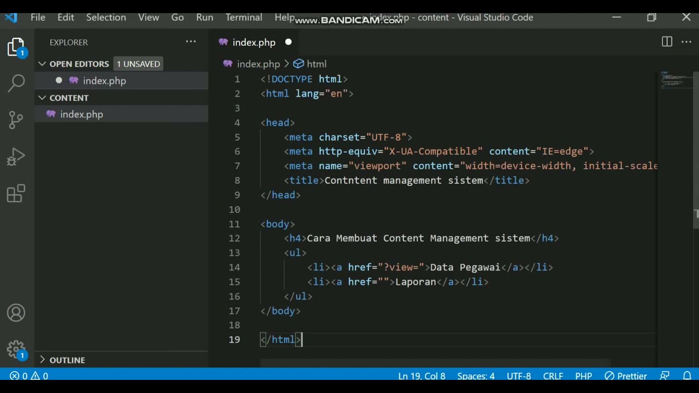Click the 1 UNSAVED badge
This screenshot has width=699, height=393.
(138, 64)
